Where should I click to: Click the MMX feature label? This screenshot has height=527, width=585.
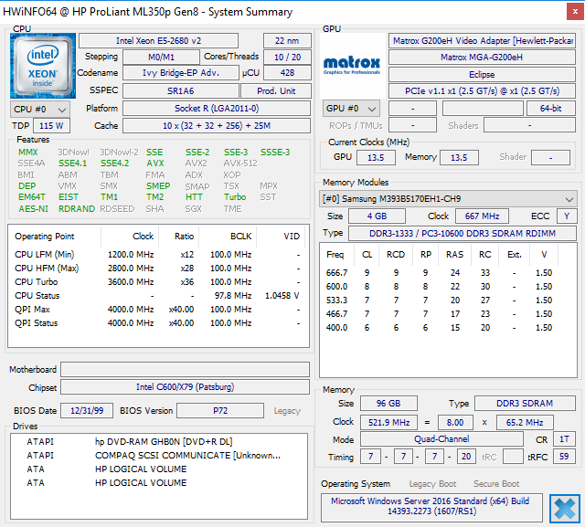coord(28,152)
